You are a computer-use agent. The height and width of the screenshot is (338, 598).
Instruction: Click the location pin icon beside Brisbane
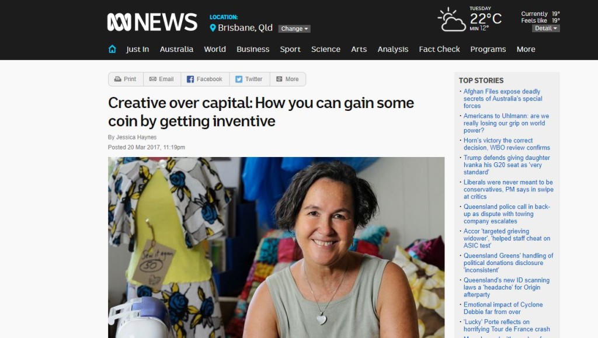tap(213, 28)
